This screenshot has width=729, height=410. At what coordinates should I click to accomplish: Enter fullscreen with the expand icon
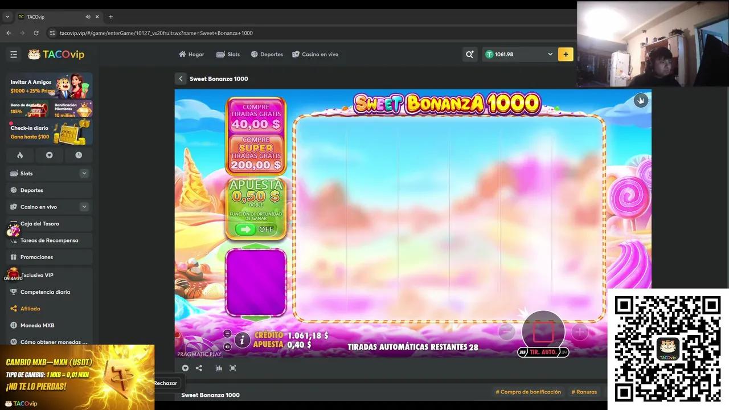233,368
